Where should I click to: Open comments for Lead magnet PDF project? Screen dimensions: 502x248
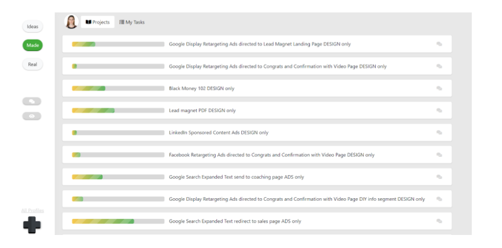[439, 110]
